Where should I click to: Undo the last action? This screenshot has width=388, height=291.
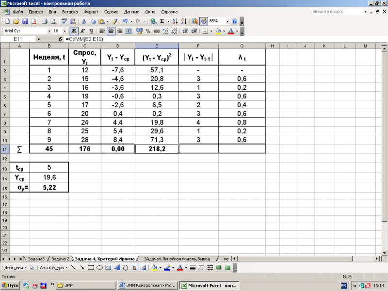coord(125,21)
